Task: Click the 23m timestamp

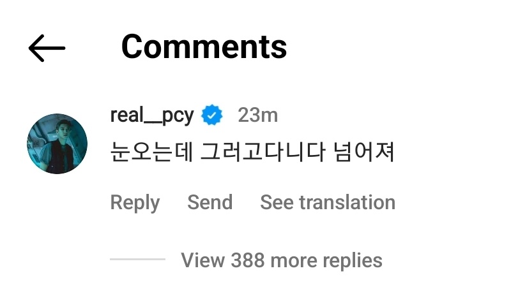Action: pyautogui.click(x=258, y=115)
